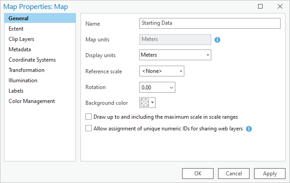Maximize the Map Properties dialog
The image size is (290, 183).
tap(260, 6)
